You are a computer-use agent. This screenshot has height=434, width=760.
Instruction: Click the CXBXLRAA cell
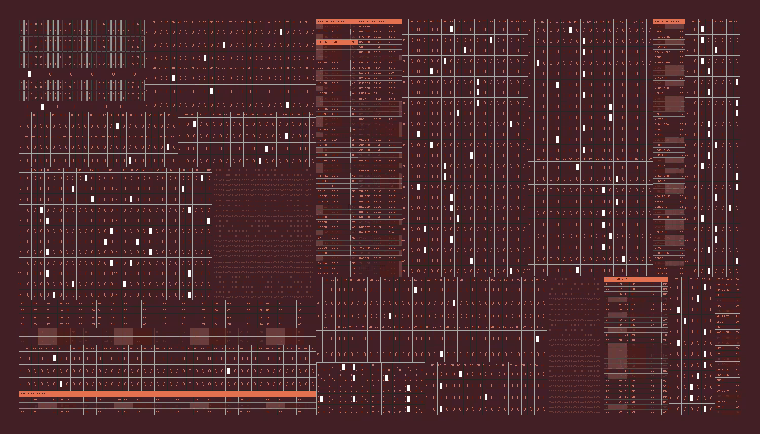[x=662, y=124]
